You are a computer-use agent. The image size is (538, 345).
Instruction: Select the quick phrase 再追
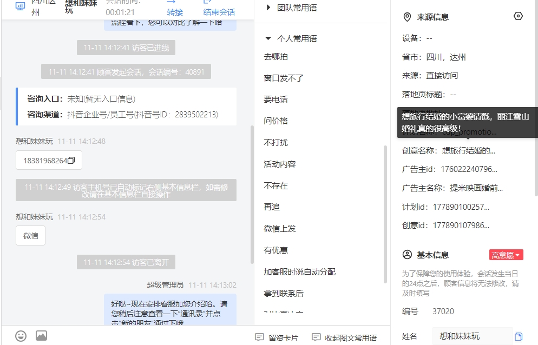(x=272, y=207)
